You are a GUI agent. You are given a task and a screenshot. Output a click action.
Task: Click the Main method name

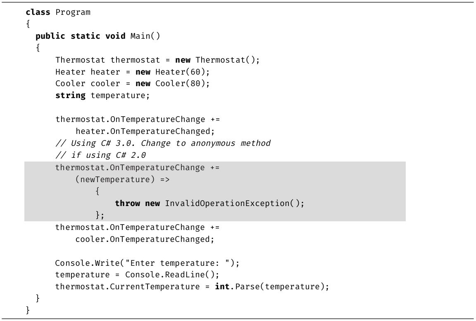[x=140, y=36]
